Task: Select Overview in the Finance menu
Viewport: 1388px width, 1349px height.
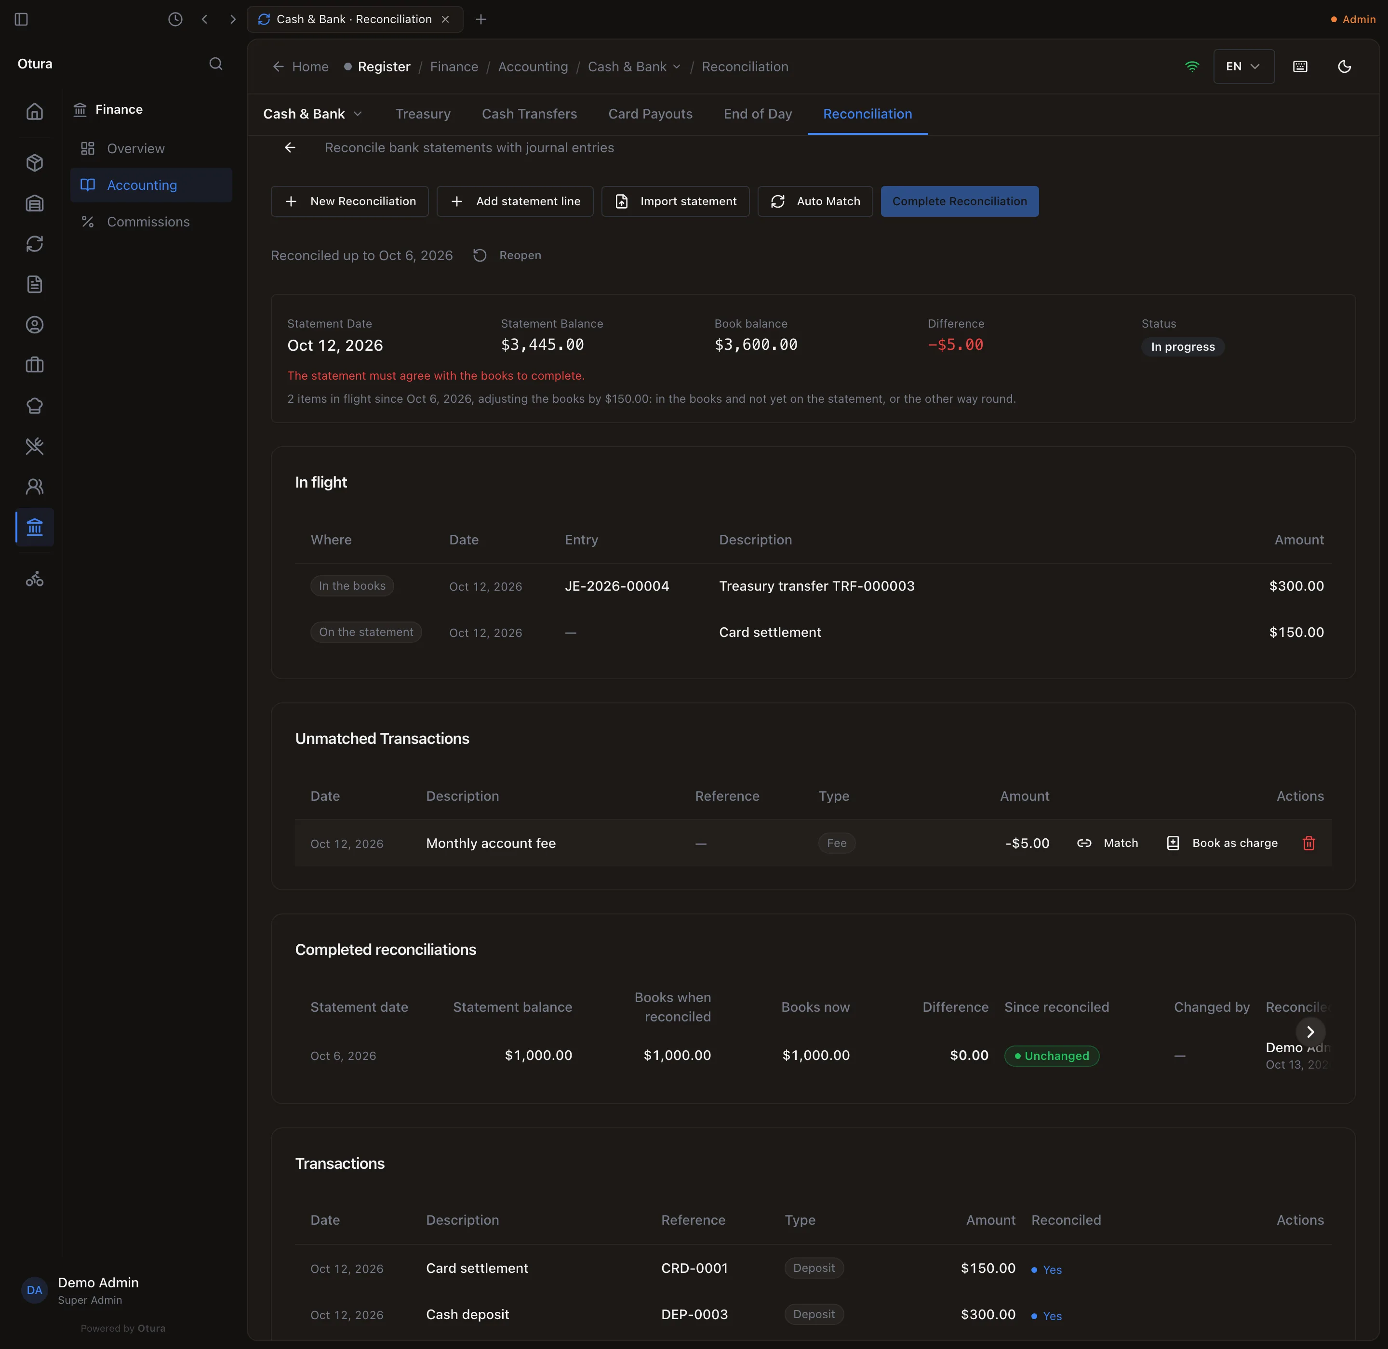Action: [151, 149]
